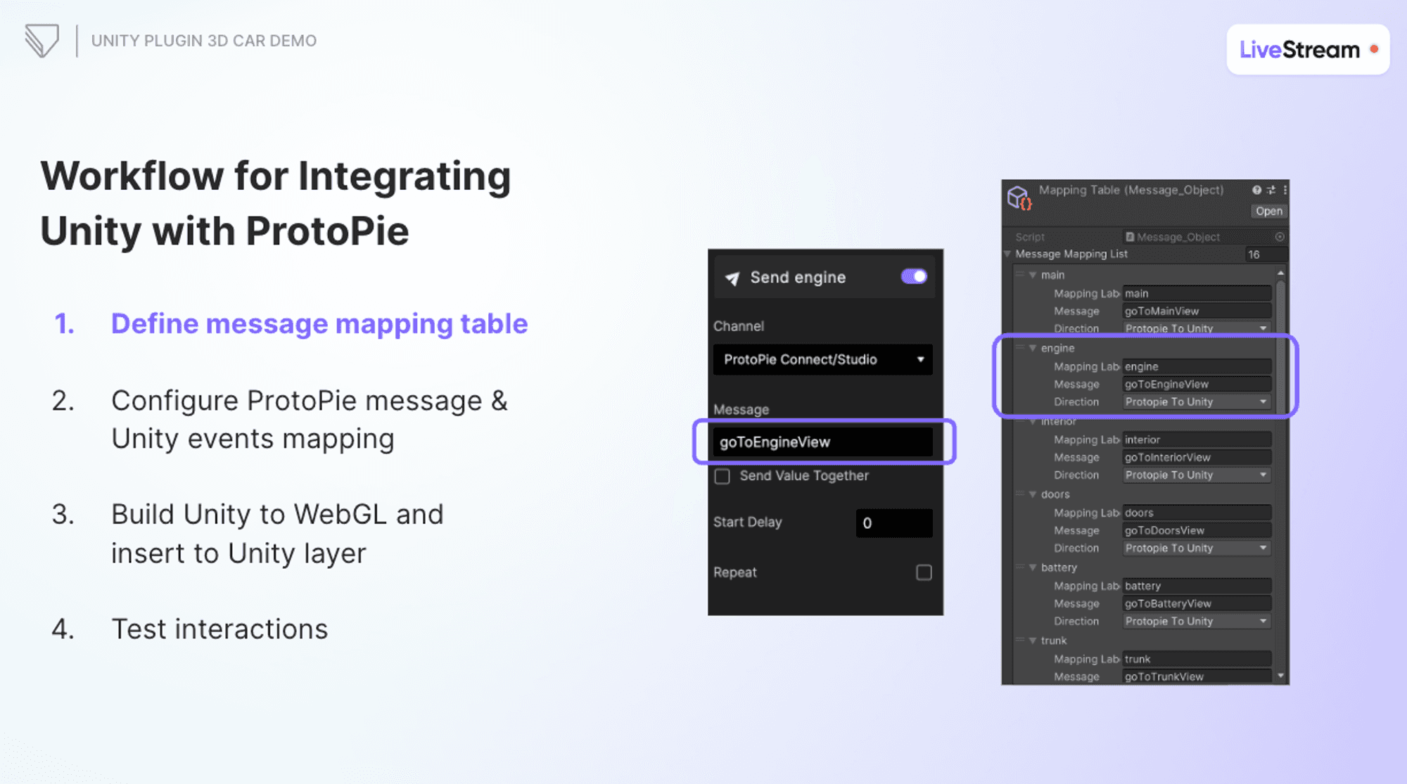This screenshot has height=784, width=1407.
Task: Open the Direction dropdown for the battery mapping
Action: point(1195,621)
